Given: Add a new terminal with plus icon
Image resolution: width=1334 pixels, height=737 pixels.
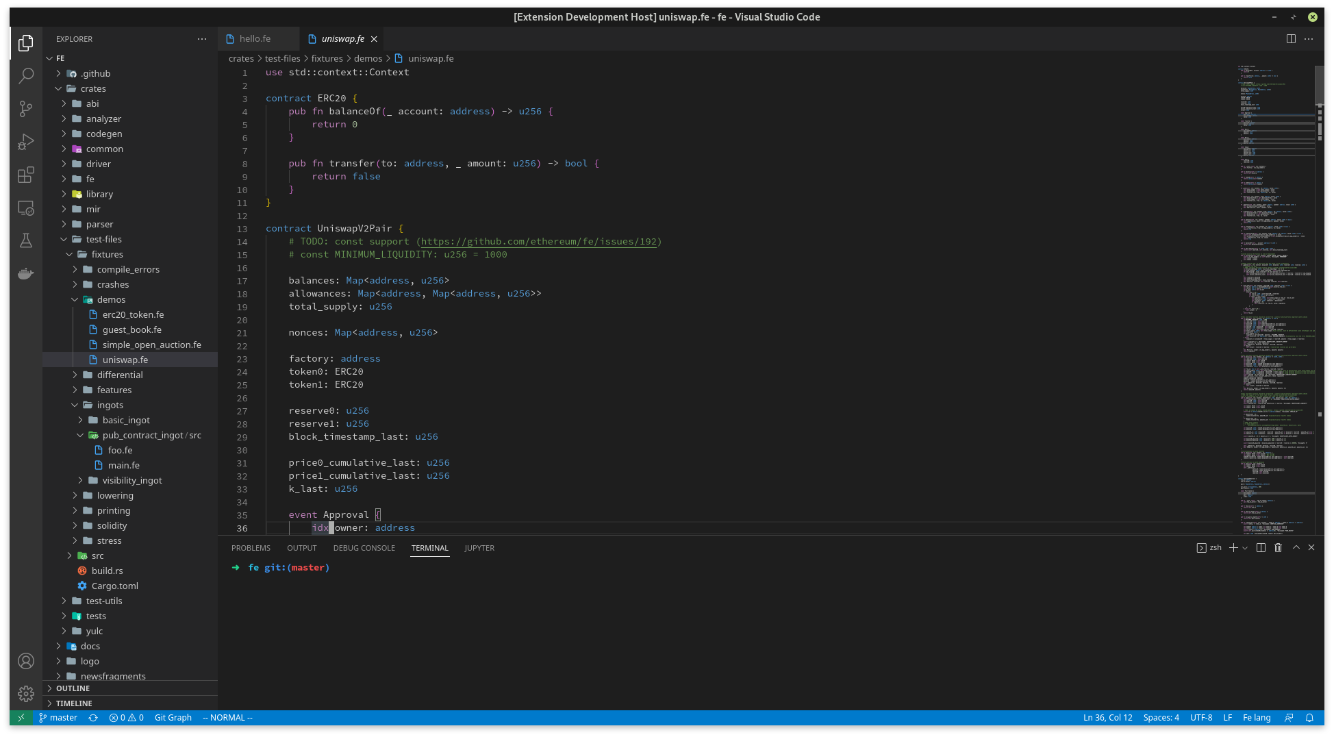Looking at the screenshot, I should pos(1233,548).
